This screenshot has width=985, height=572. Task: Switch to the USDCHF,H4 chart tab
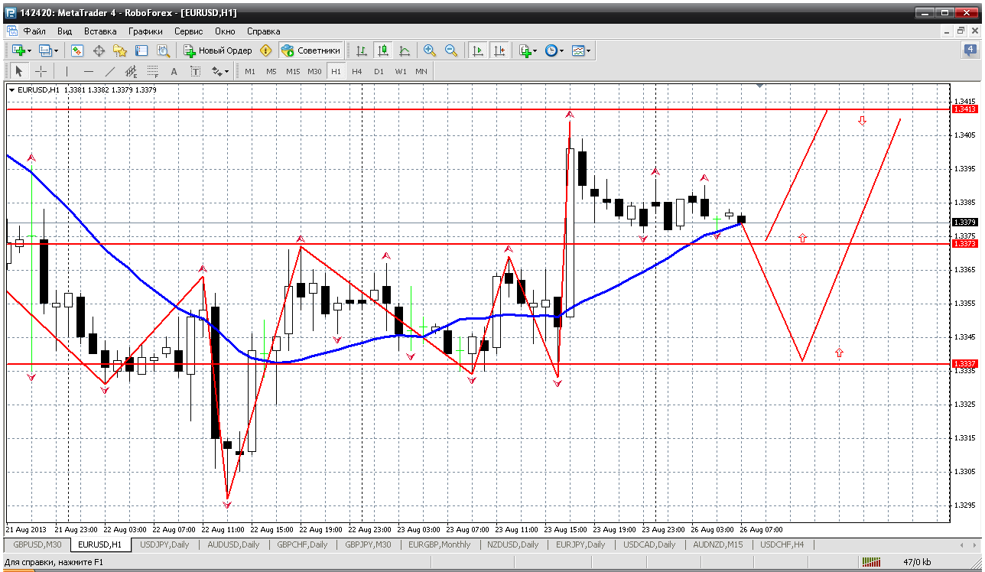pyautogui.click(x=782, y=544)
